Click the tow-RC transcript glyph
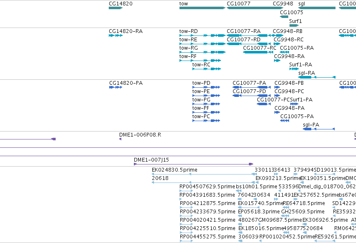This screenshot has height=243, width=356. 207,69
